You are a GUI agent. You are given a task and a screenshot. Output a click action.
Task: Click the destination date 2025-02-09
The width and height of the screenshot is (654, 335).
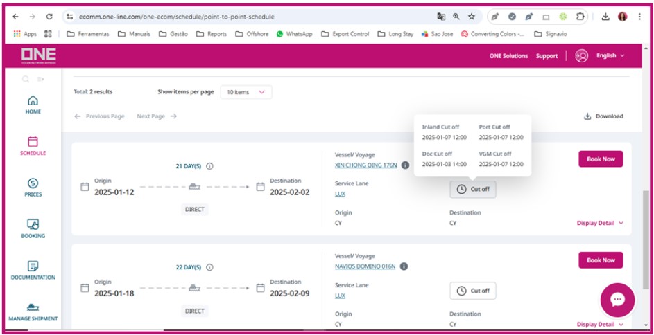click(290, 293)
